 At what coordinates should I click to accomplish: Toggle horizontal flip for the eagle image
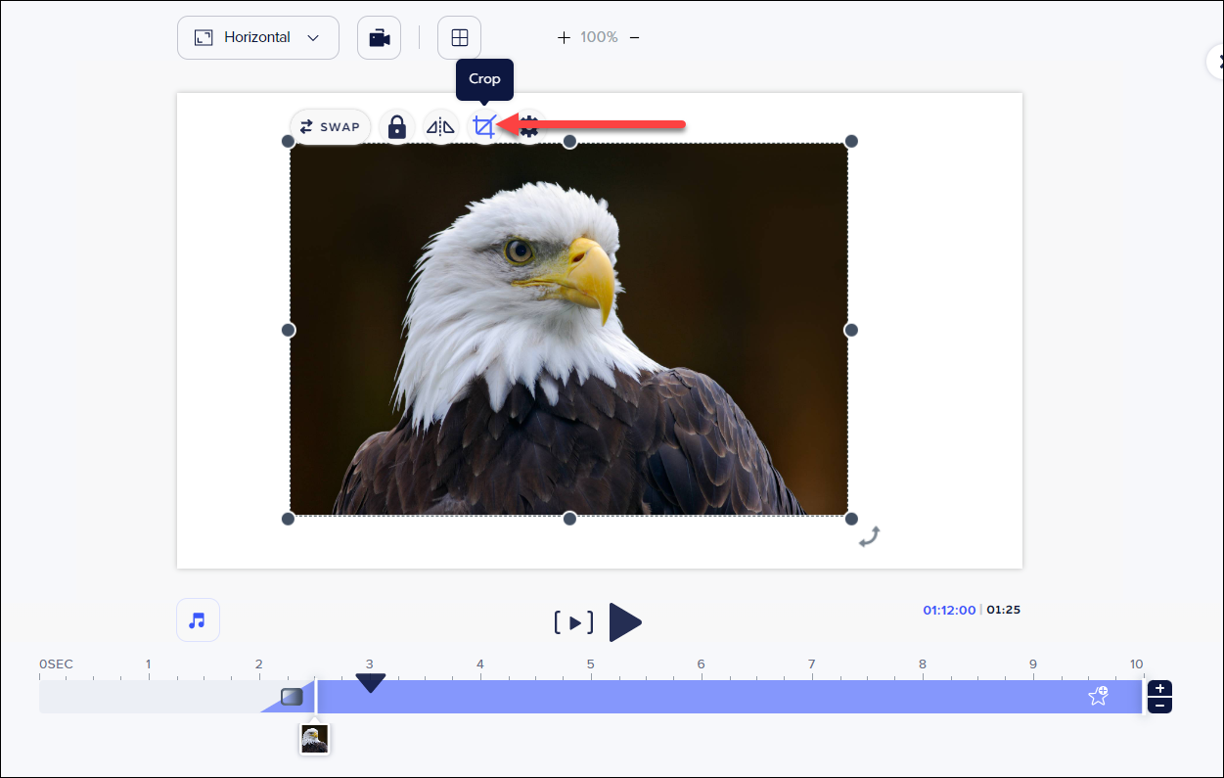(x=440, y=126)
